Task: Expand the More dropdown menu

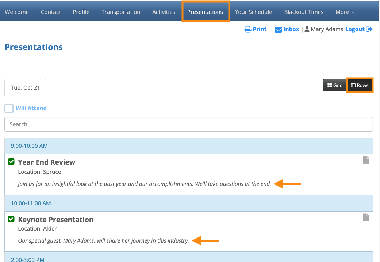Action: (345, 12)
